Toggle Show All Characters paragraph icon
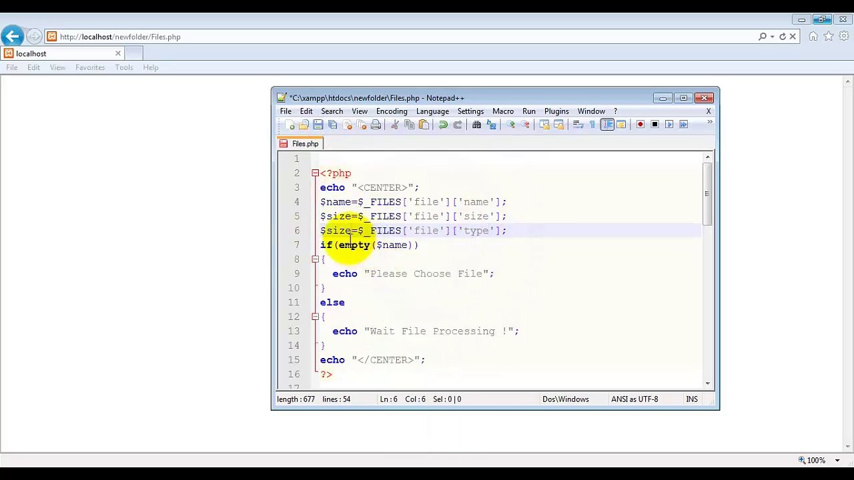This screenshot has width=854, height=480. tap(592, 125)
